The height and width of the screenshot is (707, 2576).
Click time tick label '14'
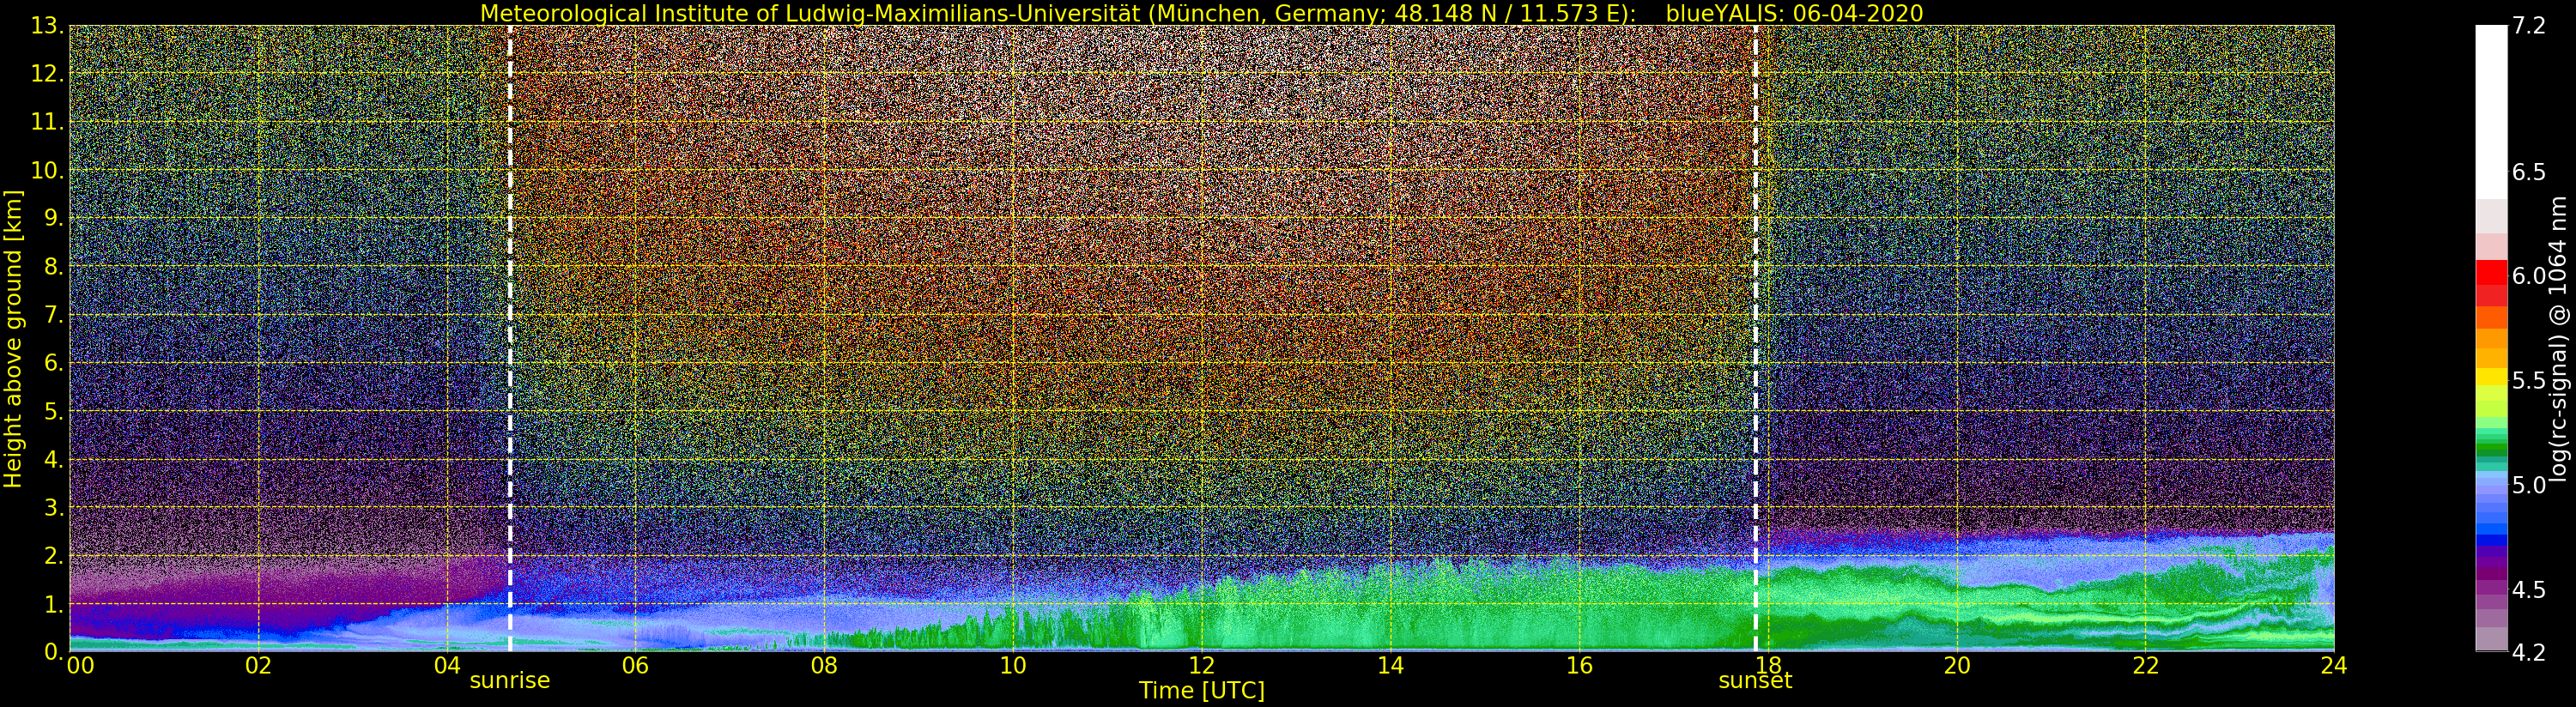(x=1390, y=666)
